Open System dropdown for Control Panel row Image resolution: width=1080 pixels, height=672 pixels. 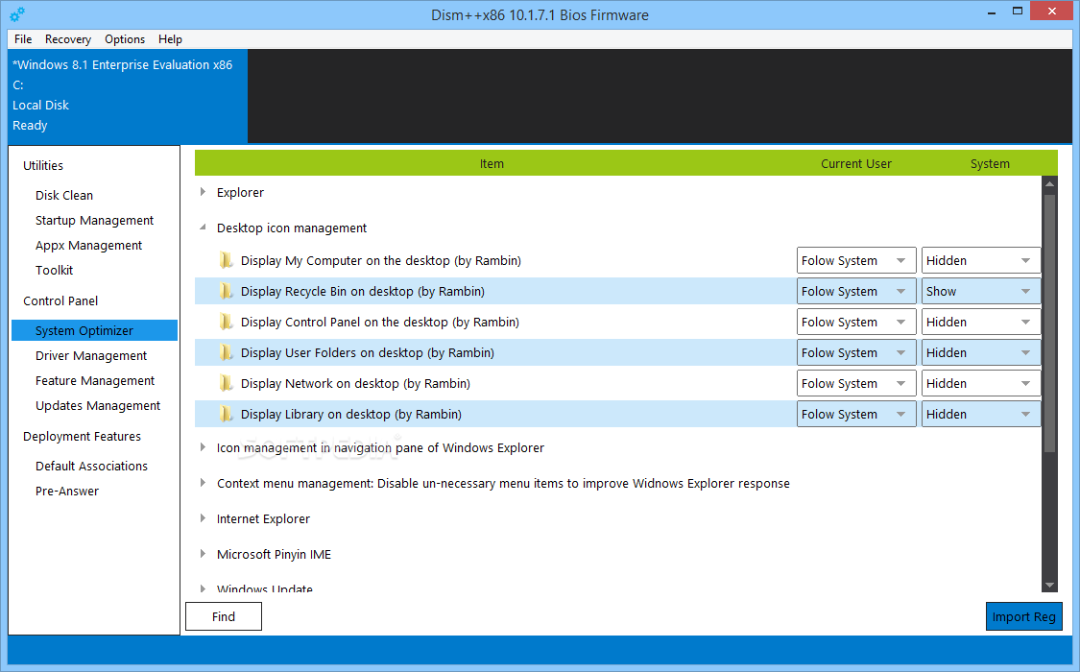point(981,322)
